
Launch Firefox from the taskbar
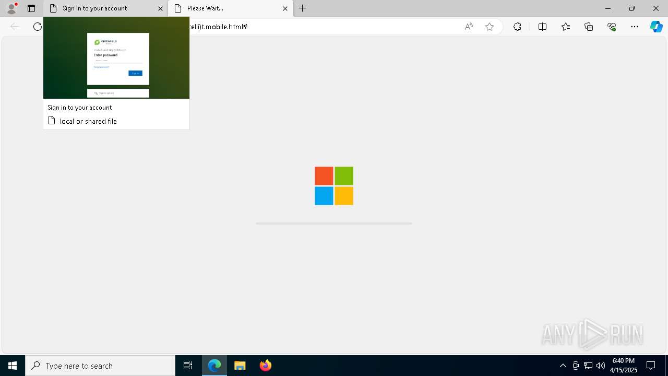pyautogui.click(x=266, y=366)
